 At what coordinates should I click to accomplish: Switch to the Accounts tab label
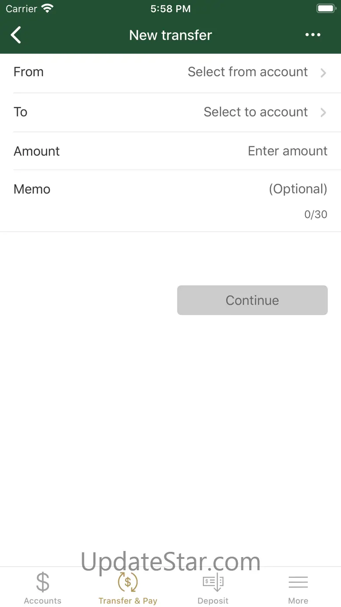[43, 601]
